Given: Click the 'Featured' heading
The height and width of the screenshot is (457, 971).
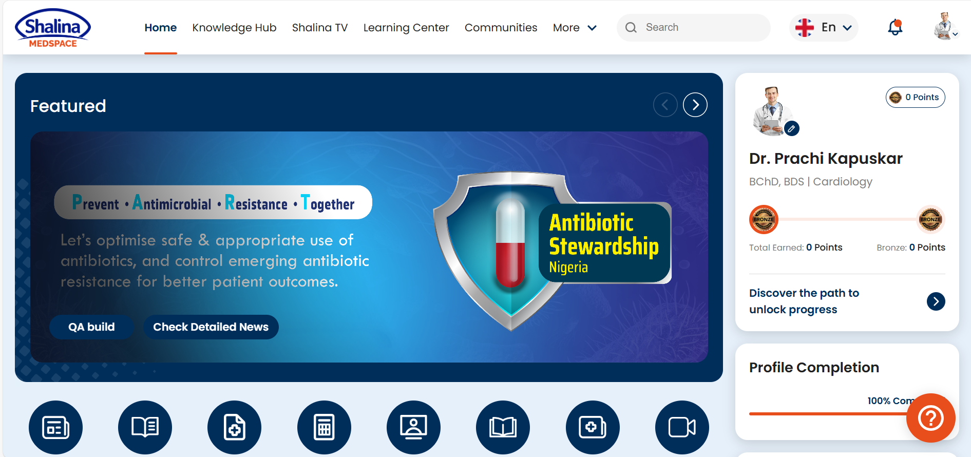Looking at the screenshot, I should 68,106.
